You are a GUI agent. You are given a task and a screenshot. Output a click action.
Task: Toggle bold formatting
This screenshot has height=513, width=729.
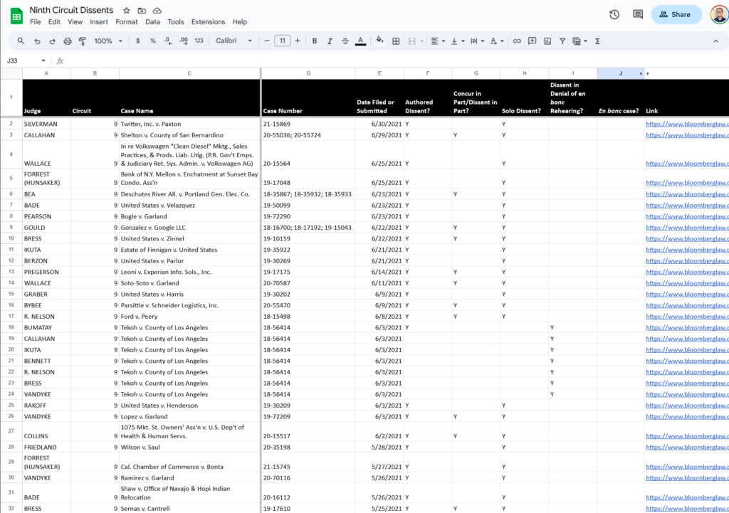click(x=314, y=41)
